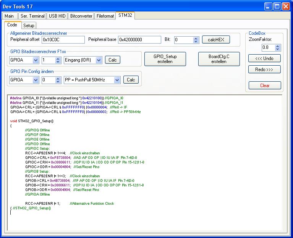Expand the GPIOA port dropdown in Bitadressenrechner
Image resolution: width=293 pixels, height=238 pixels.
tap(36, 60)
